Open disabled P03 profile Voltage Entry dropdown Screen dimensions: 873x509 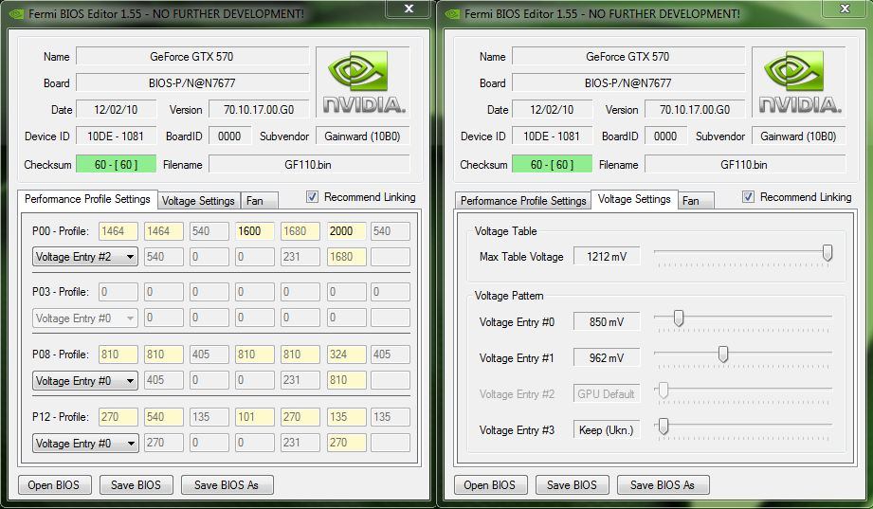85,318
